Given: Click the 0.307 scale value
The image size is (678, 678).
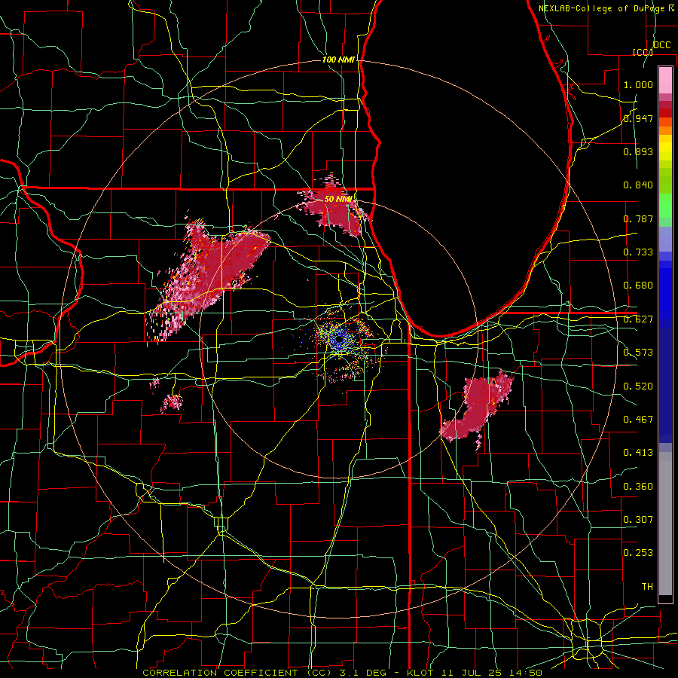Looking at the screenshot, I should point(638,520).
